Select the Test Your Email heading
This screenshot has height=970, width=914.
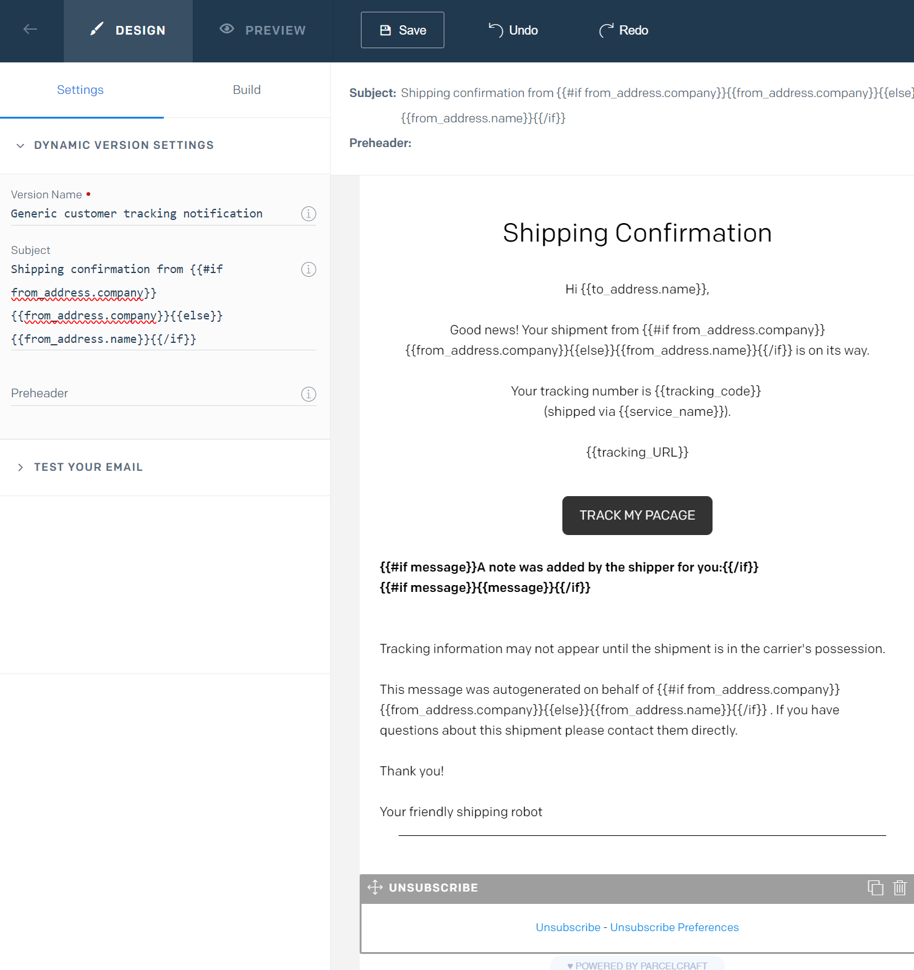coord(88,468)
